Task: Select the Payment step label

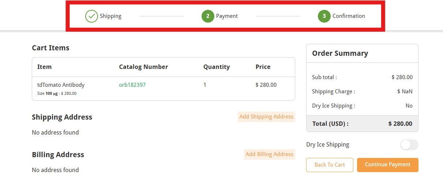Action: coord(227,16)
